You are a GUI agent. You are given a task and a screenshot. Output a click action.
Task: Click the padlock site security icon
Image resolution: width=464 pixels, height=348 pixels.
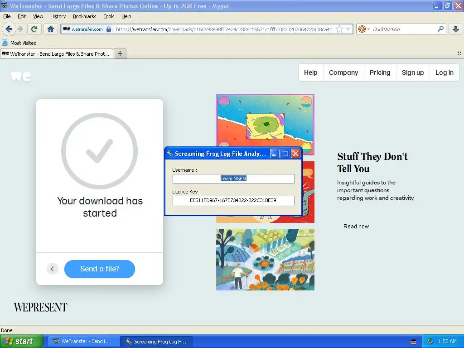(x=109, y=29)
